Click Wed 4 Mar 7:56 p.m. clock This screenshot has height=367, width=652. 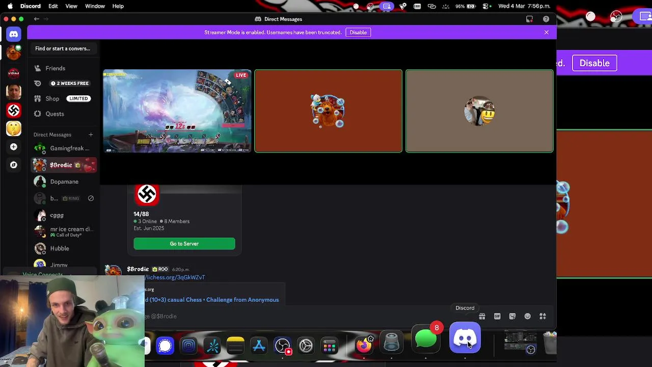click(x=524, y=6)
